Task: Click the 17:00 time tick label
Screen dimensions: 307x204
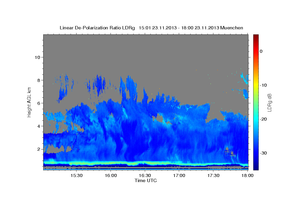Action: pyautogui.click(x=179, y=176)
